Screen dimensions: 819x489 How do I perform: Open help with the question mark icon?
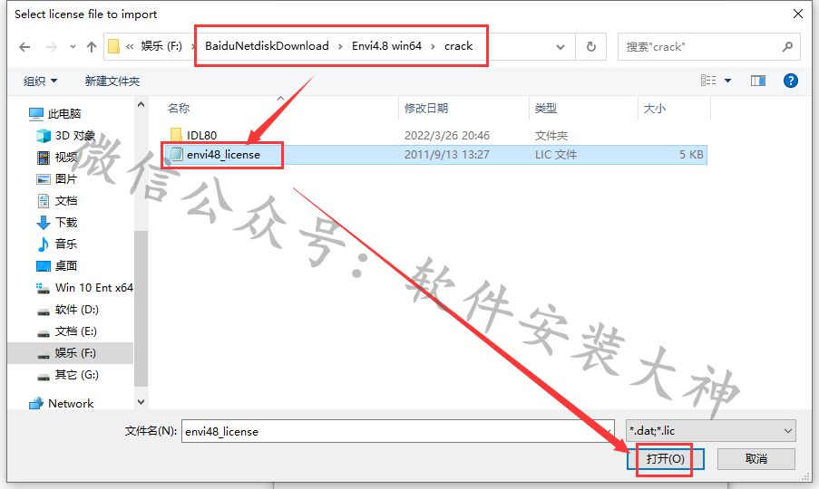point(791,81)
